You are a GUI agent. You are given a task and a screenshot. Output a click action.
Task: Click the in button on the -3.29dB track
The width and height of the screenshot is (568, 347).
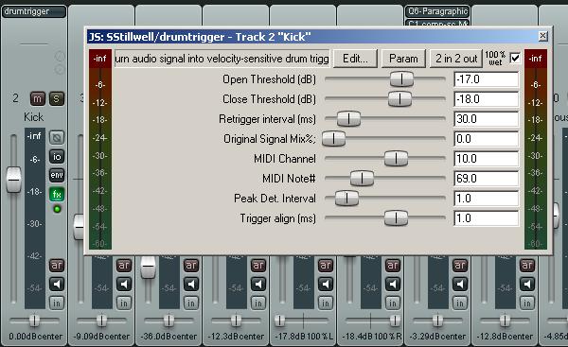460,304
